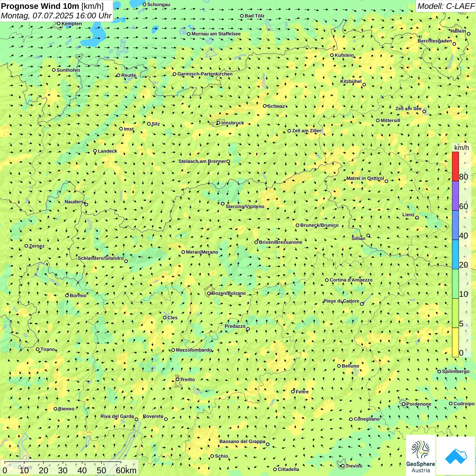The width and height of the screenshot is (476, 476).
Task: Click the 'Prognose Wind 10m [km/h]' title
Action: [x=52, y=6]
